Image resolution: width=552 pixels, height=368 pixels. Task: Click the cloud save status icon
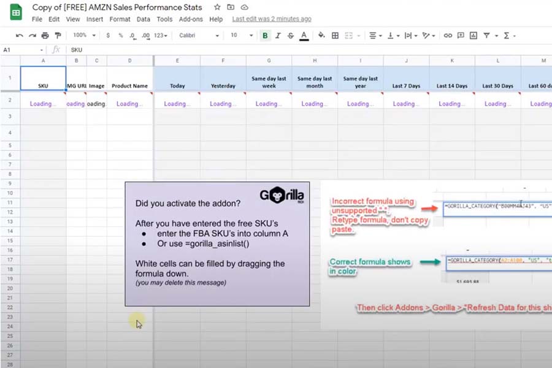tap(244, 7)
